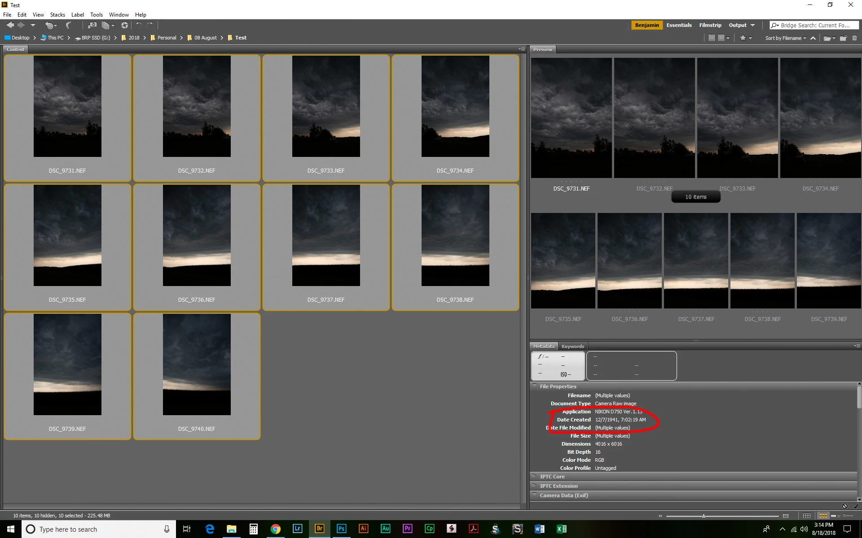Switch to the Keywords tab
The height and width of the screenshot is (538, 862).
[x=572, y=346]
